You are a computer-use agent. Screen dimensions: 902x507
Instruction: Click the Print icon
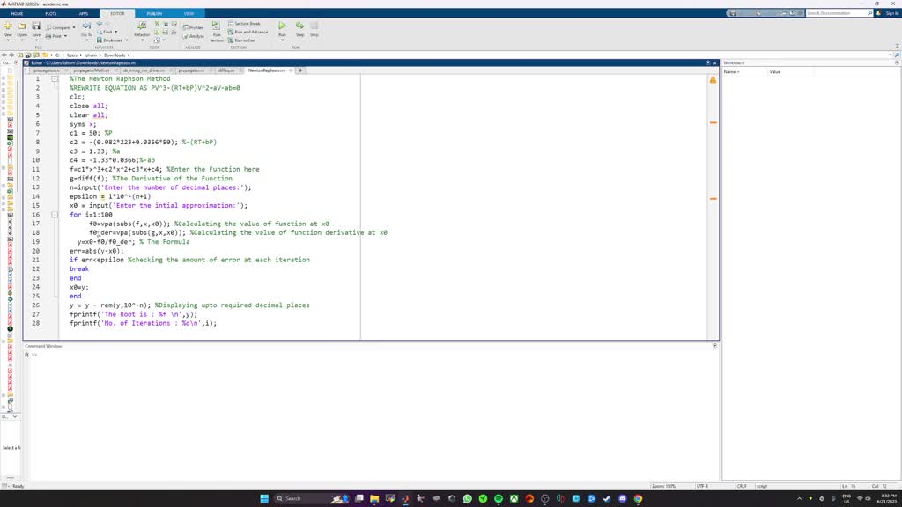pos(49,36)
